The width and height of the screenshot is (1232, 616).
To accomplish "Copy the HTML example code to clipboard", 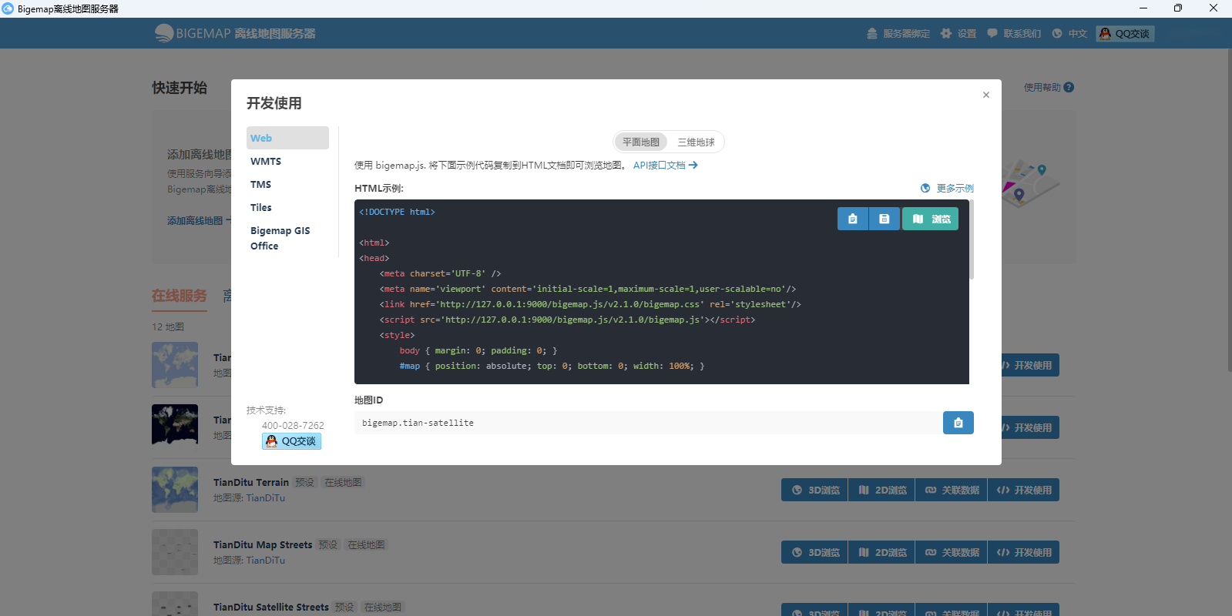I will click(x=852, y=219).
